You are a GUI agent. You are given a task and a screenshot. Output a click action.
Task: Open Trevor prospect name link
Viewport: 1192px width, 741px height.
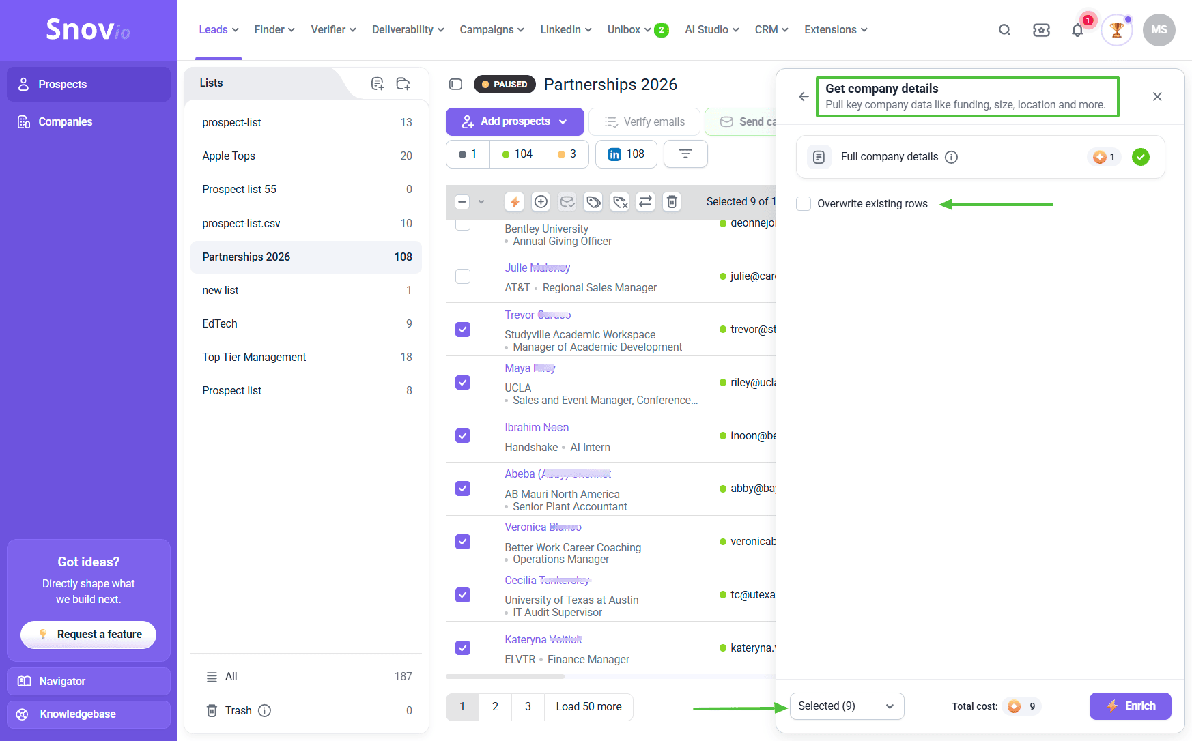[537, 315]
